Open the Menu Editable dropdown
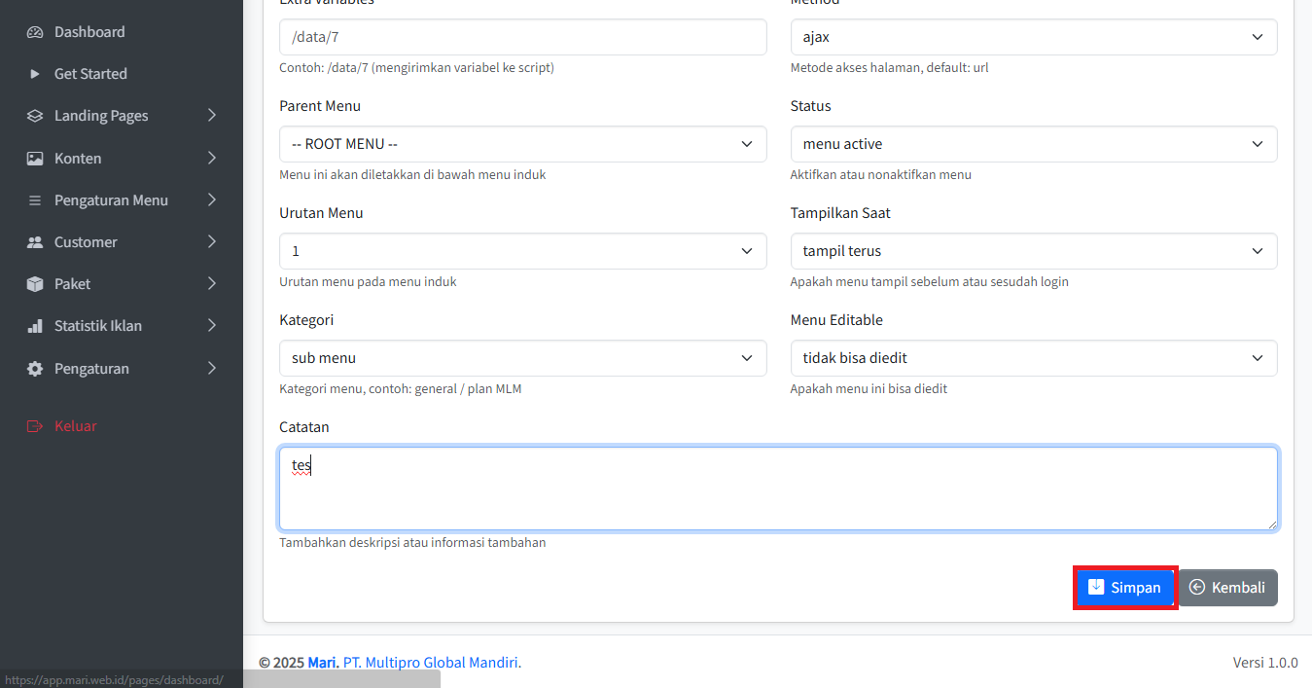The image size is (1312, 688). pos(1033,358)
